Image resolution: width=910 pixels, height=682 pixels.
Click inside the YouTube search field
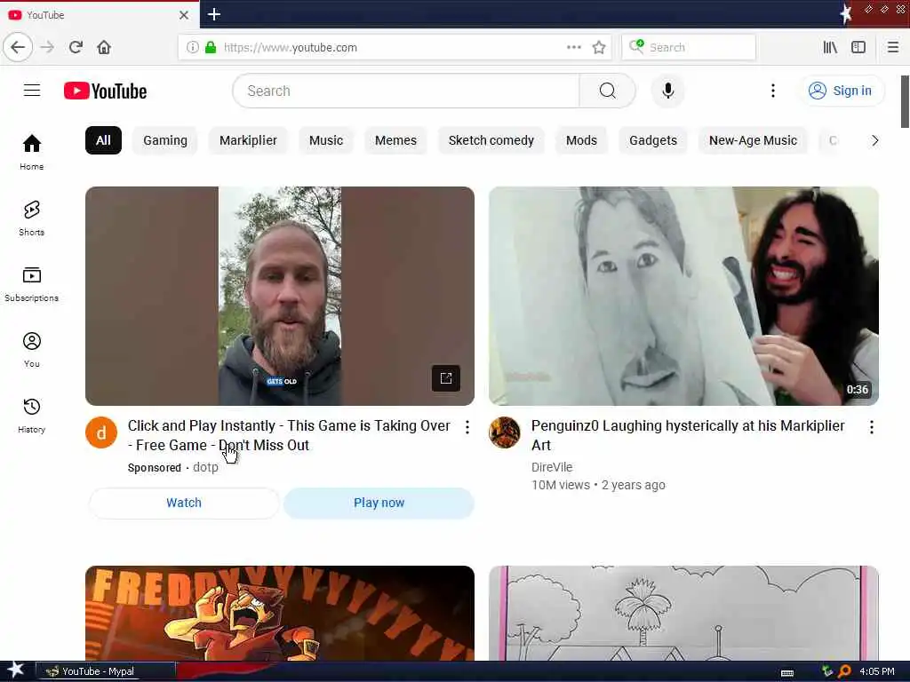pos(406,91)
